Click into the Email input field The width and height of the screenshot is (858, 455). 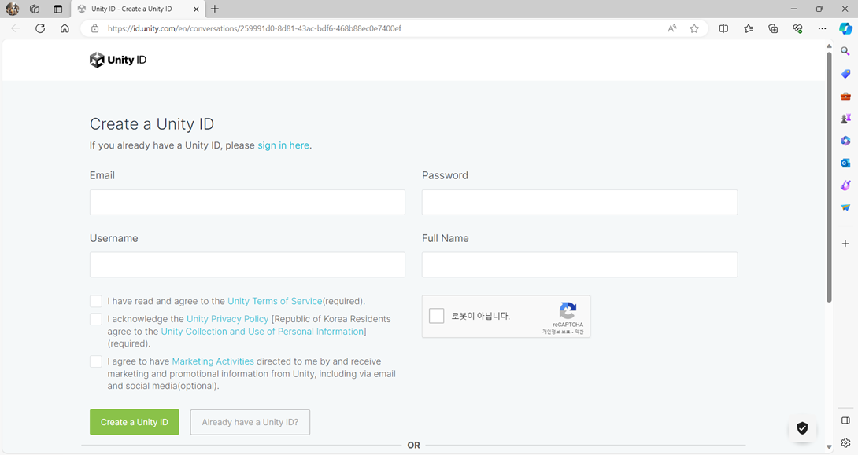[247, 202]
